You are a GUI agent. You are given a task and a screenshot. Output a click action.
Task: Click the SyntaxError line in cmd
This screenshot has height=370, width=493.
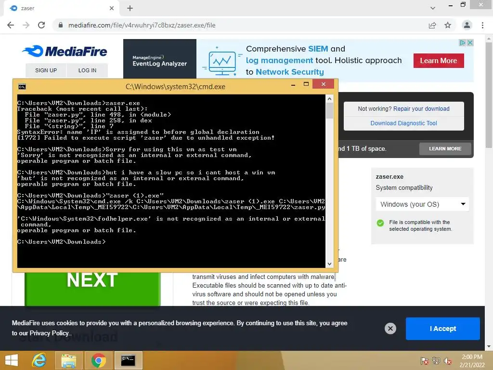(x=138, y=132)
